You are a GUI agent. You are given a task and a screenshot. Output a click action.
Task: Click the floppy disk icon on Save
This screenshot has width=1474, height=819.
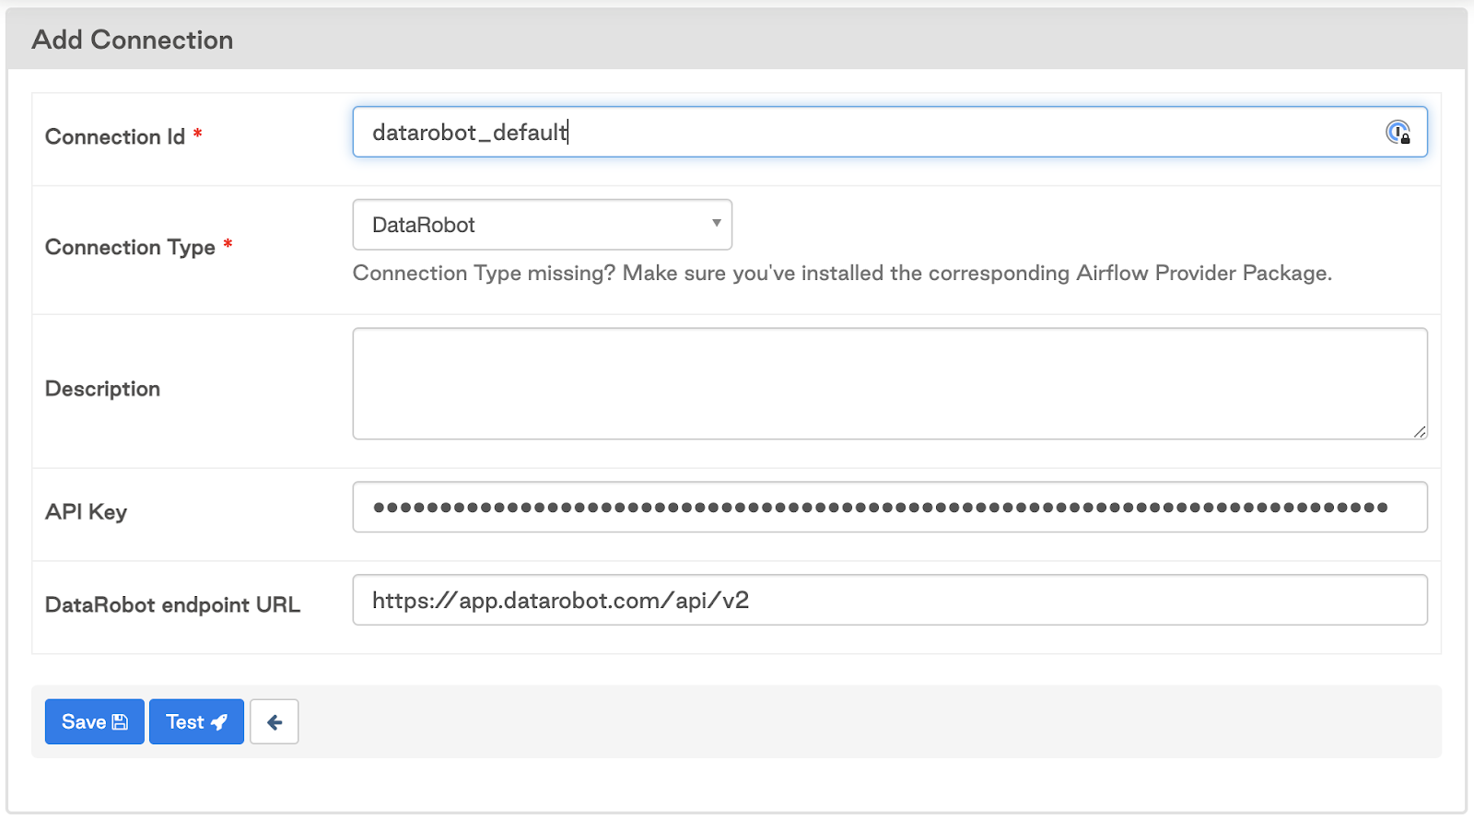(x=120, y=722)
